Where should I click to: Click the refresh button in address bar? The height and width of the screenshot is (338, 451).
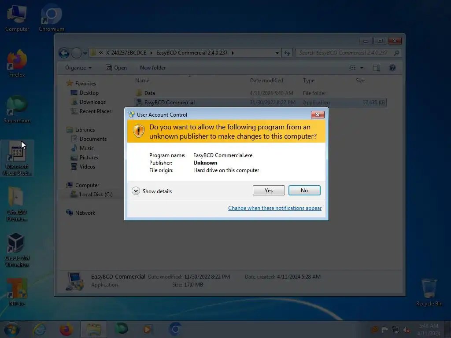287,53
